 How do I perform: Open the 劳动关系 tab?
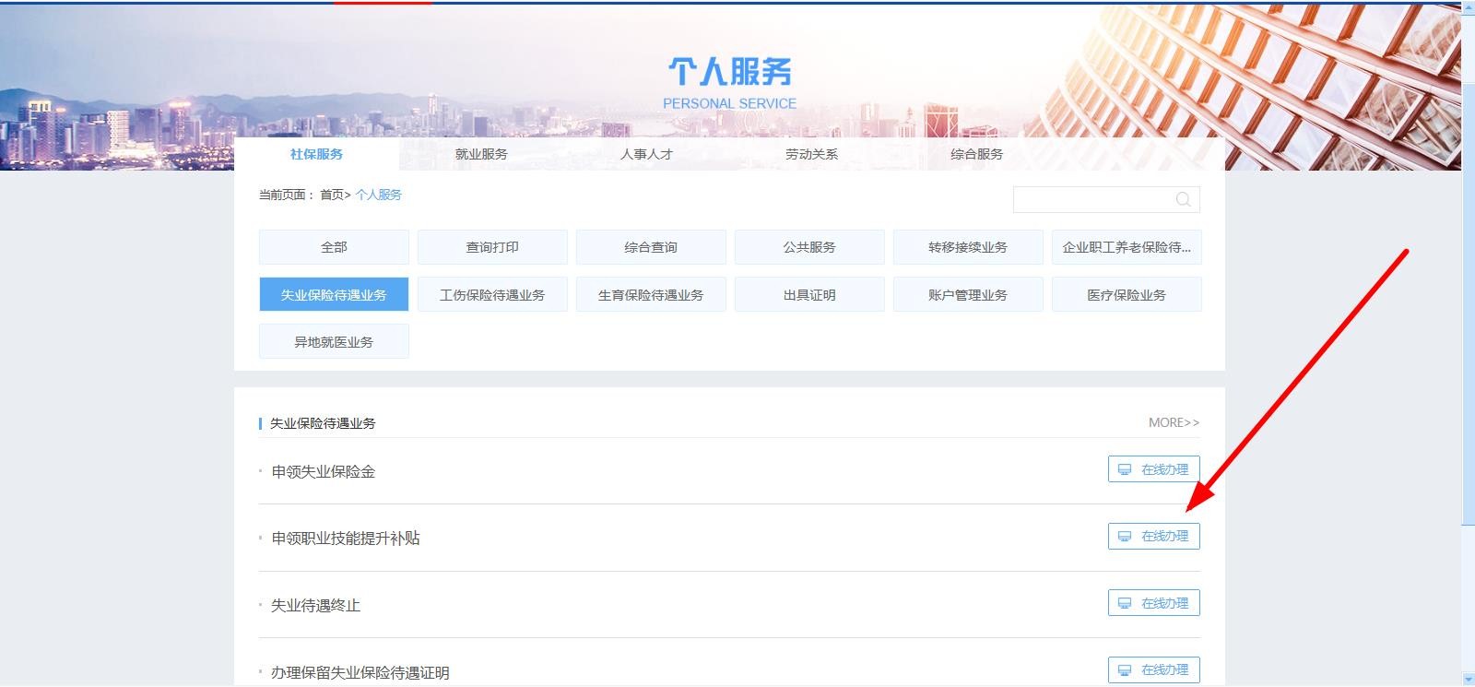(x=811, y=154)
